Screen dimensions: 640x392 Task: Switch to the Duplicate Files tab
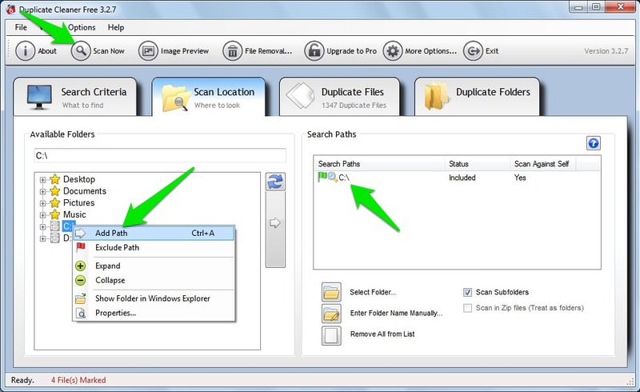pos(339,97)
